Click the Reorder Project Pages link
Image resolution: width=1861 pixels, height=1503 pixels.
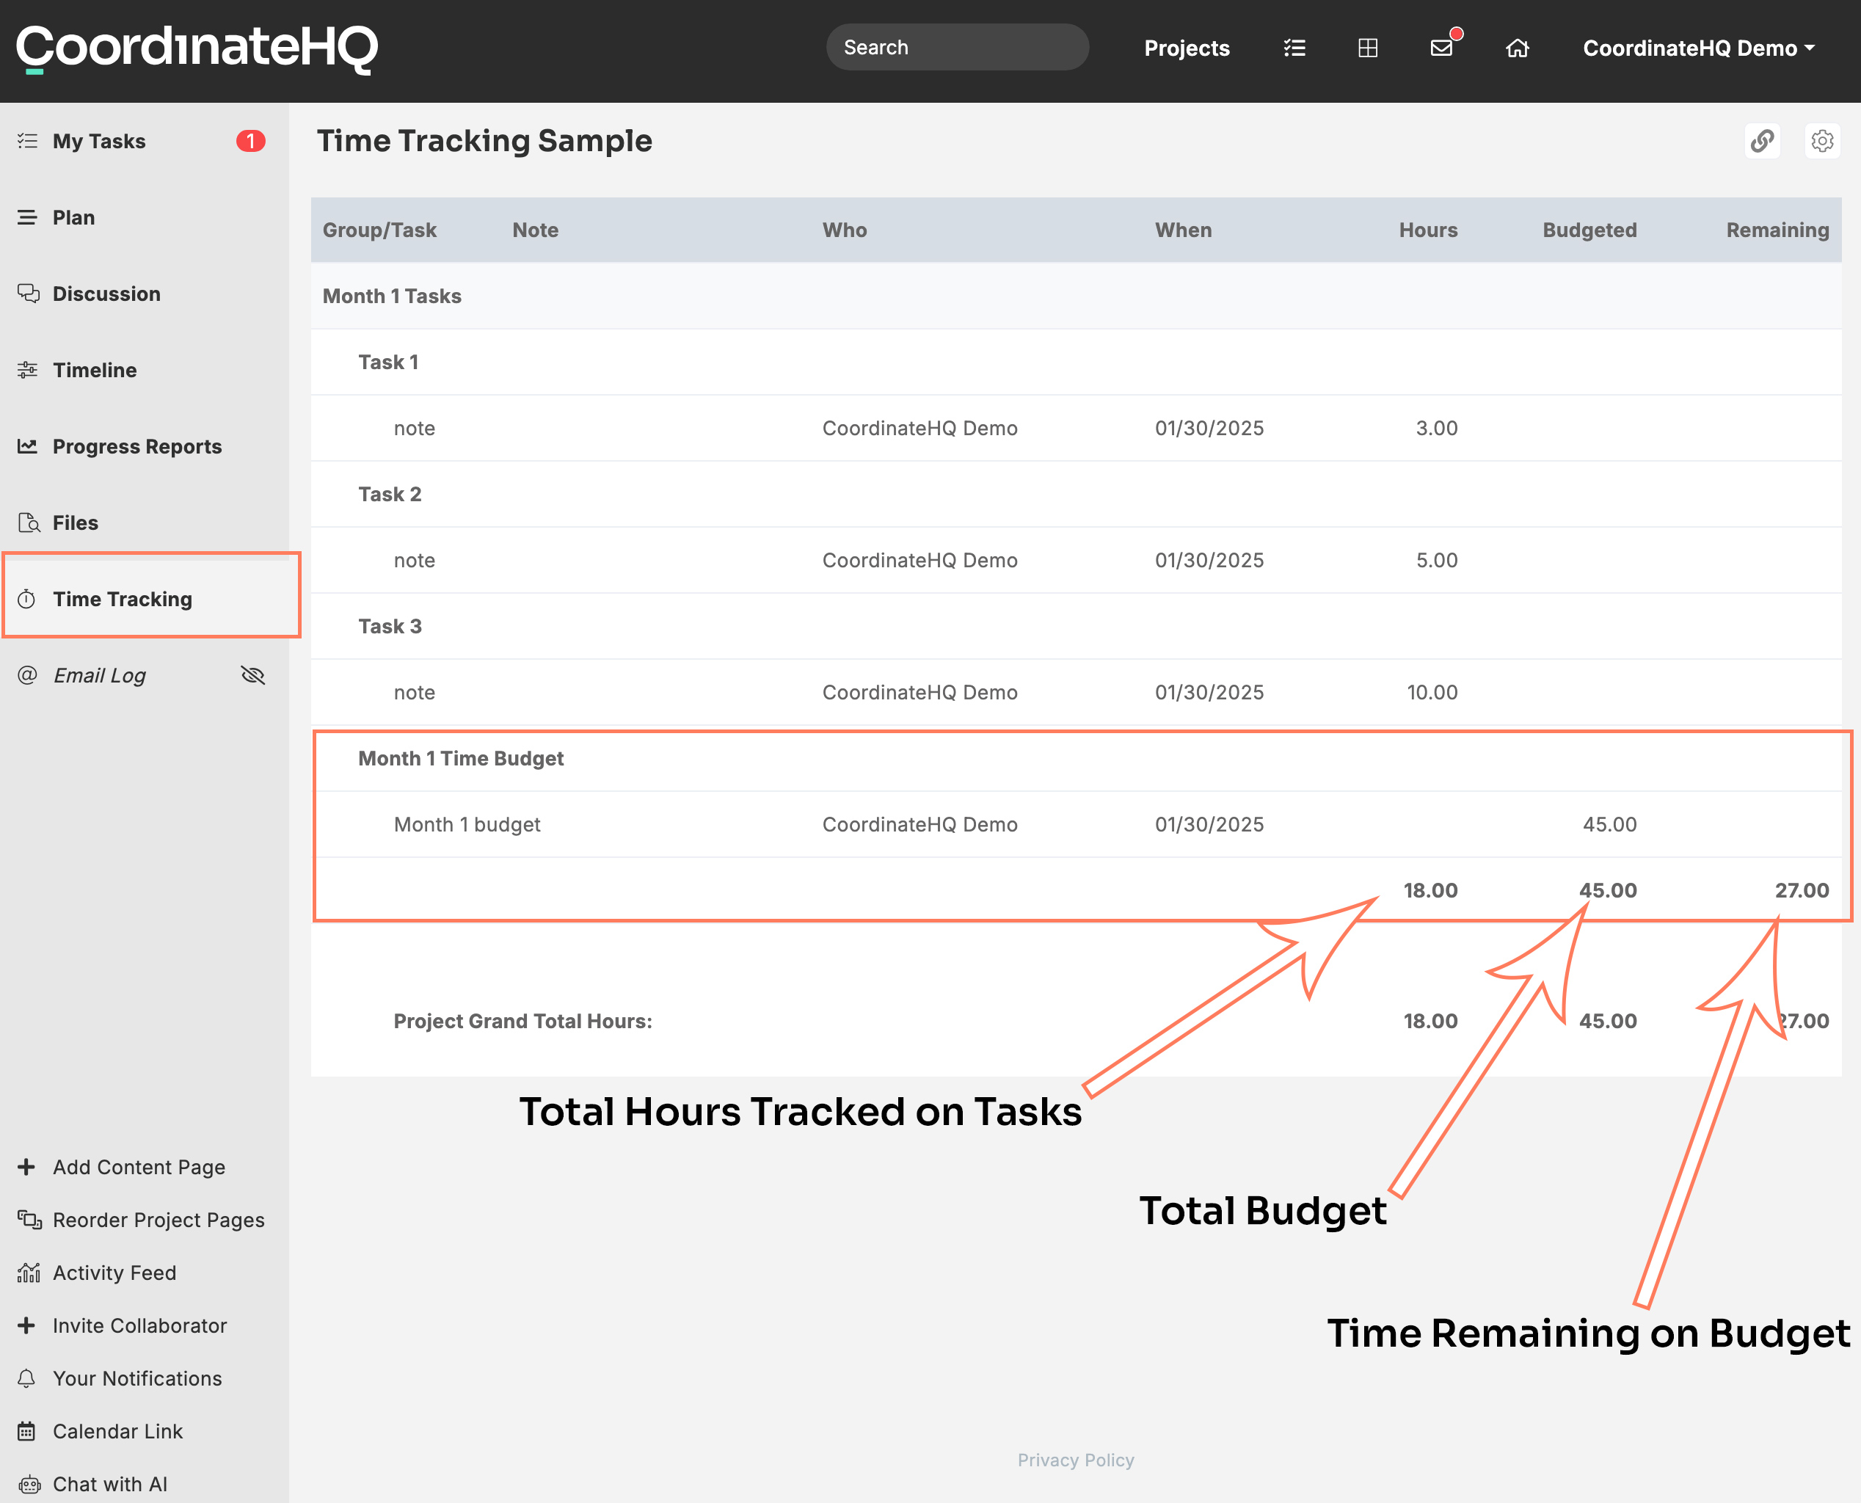[x=159, y=1220]
